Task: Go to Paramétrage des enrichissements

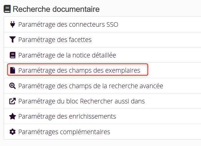Action: (x=67, y=116)
